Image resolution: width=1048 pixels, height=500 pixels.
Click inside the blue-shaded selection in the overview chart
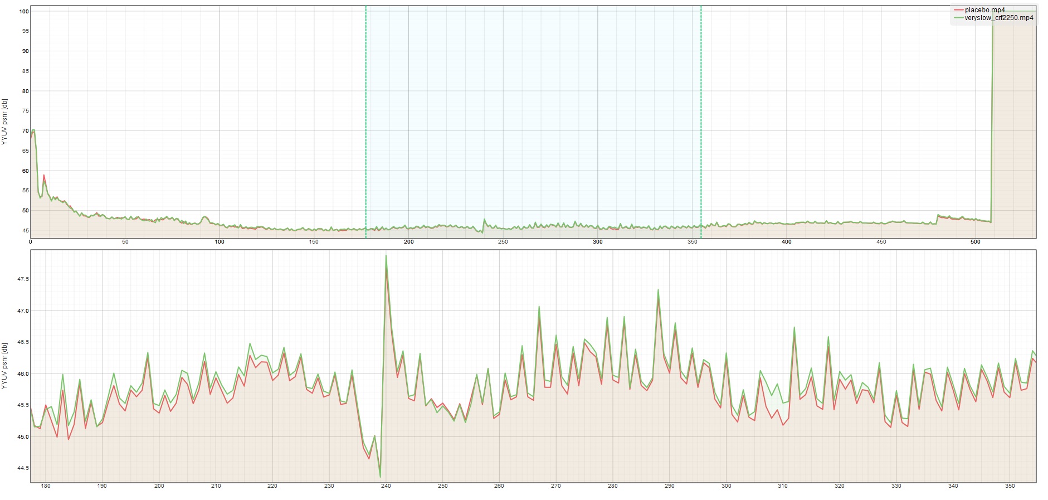point(533,122)
